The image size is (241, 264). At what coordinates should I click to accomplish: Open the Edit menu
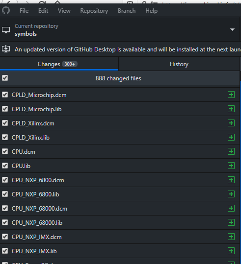(x=43, y=11)
